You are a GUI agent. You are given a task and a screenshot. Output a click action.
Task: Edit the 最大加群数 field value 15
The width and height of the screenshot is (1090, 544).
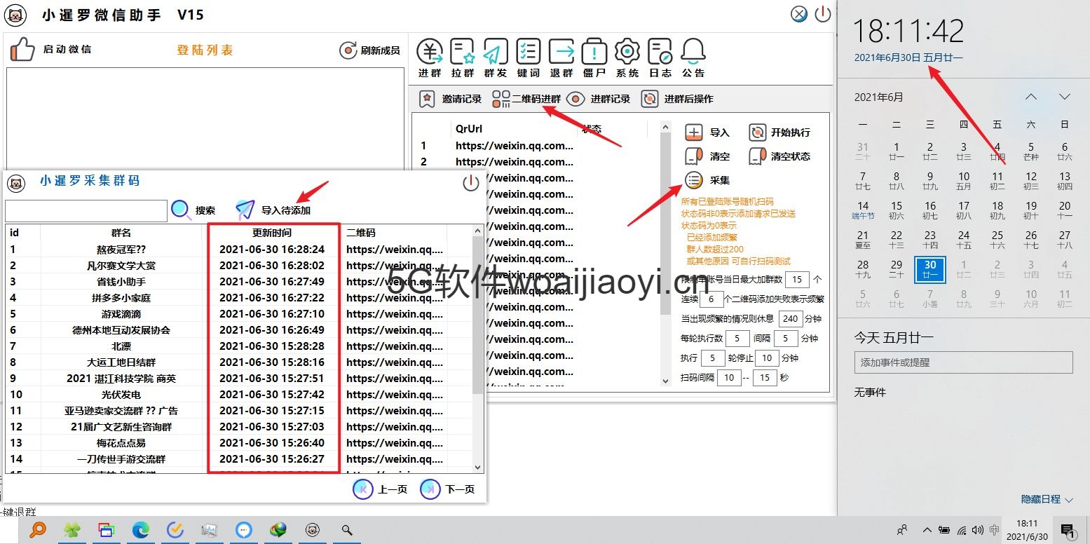[797, 279]
